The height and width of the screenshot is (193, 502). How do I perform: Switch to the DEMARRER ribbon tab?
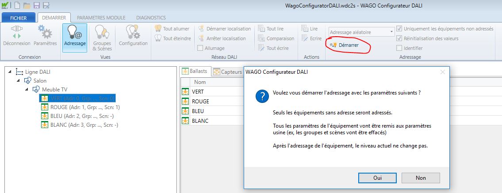point(54,18)
